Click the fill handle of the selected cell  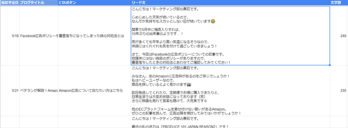click(x=330, y=65)
